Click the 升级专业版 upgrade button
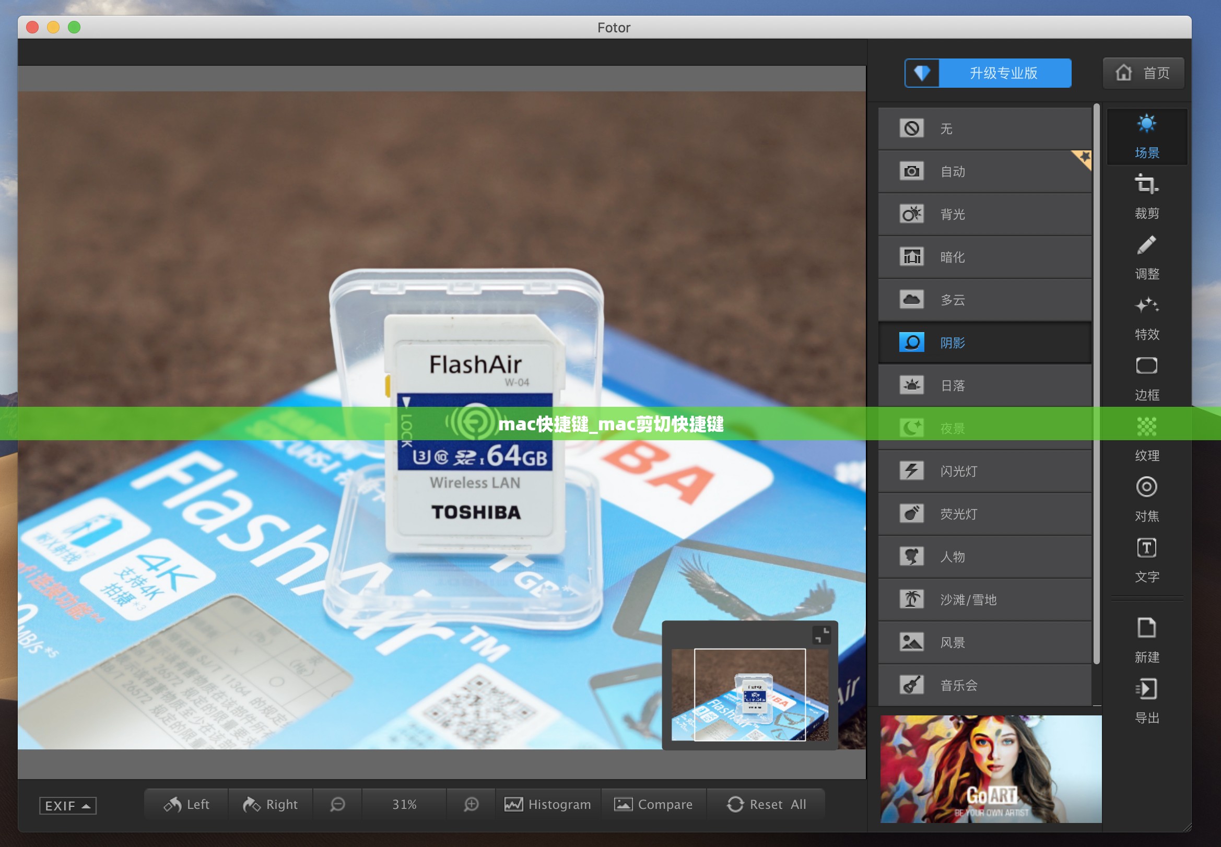 click(x=985, y=73)
